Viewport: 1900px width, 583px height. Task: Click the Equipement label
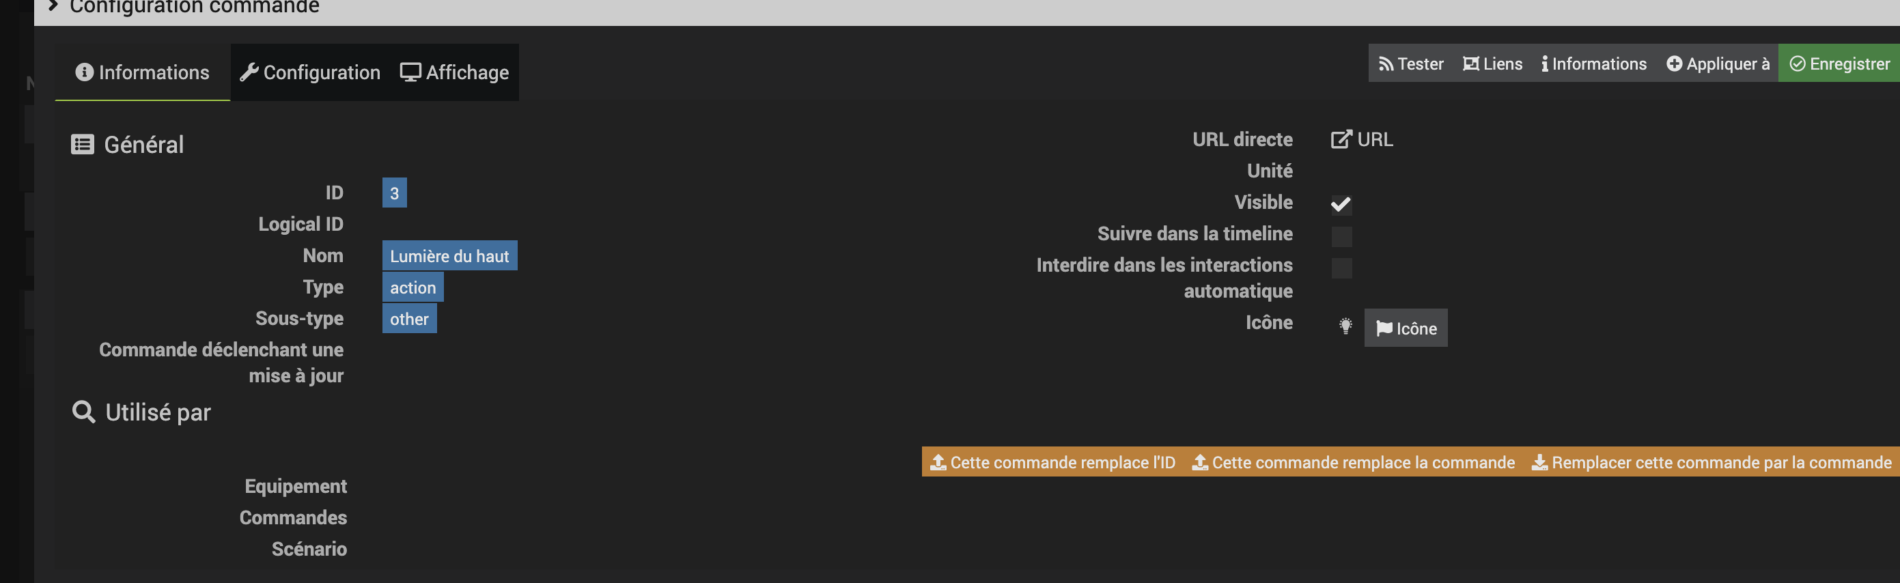tap(296, 487)
